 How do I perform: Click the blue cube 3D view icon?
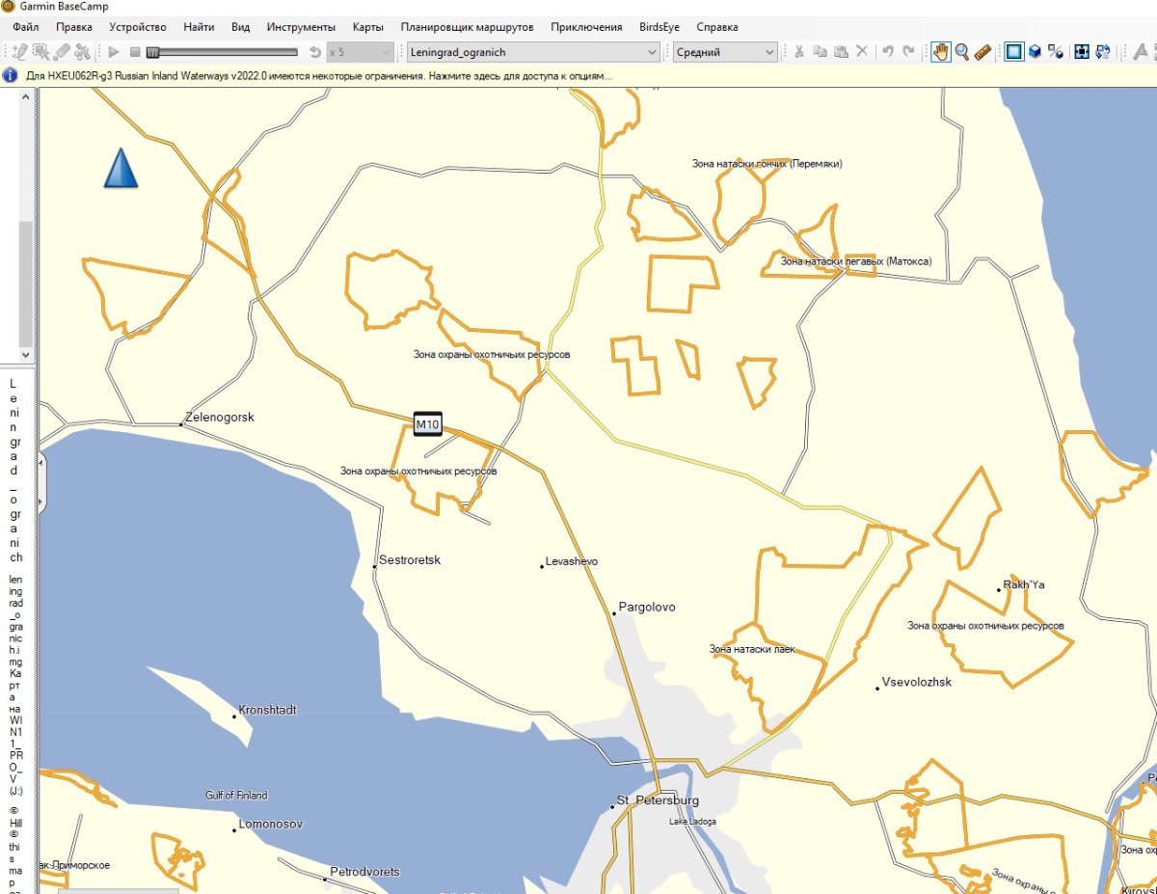(1035, 52)
